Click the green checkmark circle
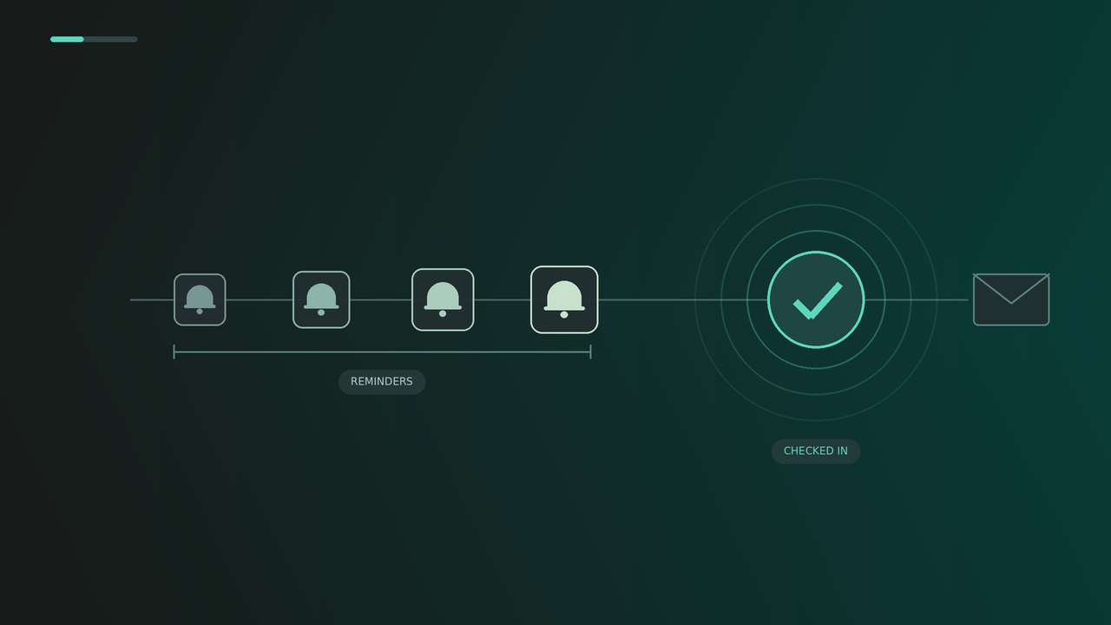 [816, 299]
